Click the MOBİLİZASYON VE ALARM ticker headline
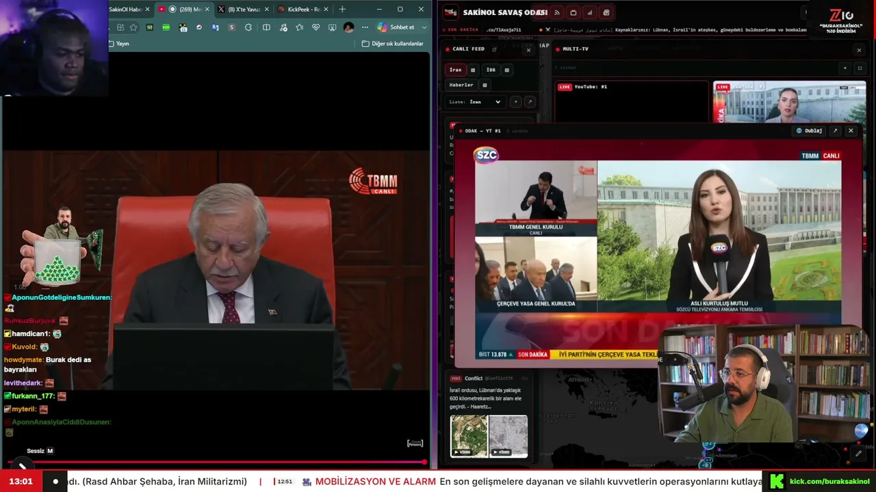Viewport: 876px width, 492px height. coord(375,482)
